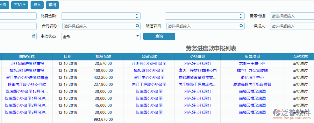The height and width of the screenshot is (123, 314).
Task: Sort by 申报名称 column header
Action: pos(27,57)
